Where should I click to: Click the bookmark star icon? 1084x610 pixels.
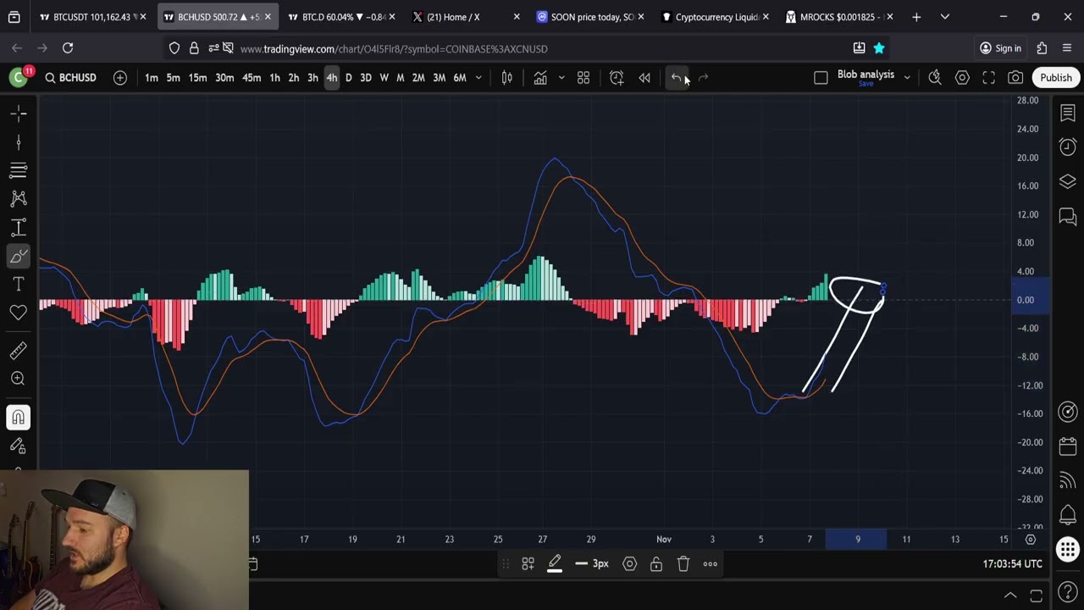point(879,48)
